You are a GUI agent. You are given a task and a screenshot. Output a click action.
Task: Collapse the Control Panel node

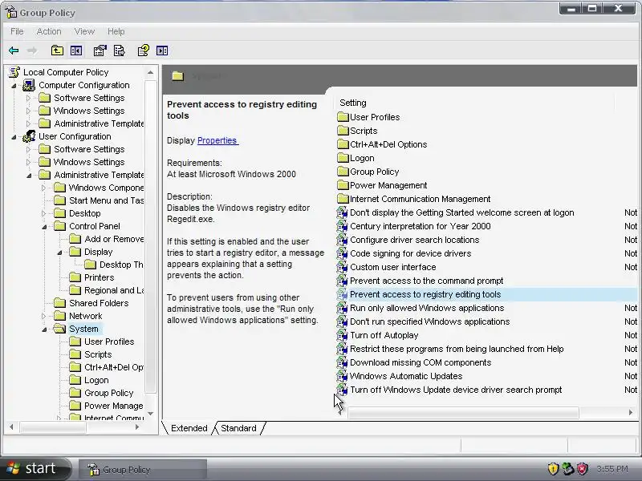coord(44,226)
